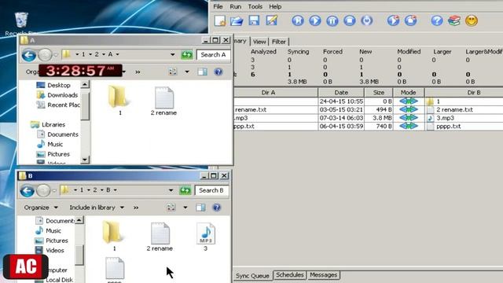503x283 pixels.
Task: Click the blue question mark help icon
Action: click(x=437, y=20)
